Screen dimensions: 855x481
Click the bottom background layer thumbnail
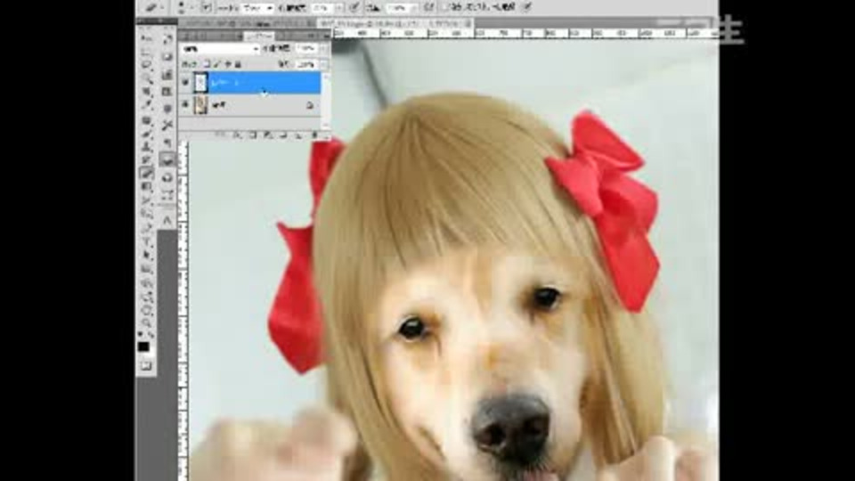pyautogui.click(x=200, y=104)
